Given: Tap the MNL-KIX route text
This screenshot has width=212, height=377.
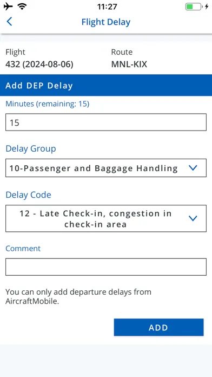Looking at the screenshot, I should pyautogui.click(x=129, y=64).
